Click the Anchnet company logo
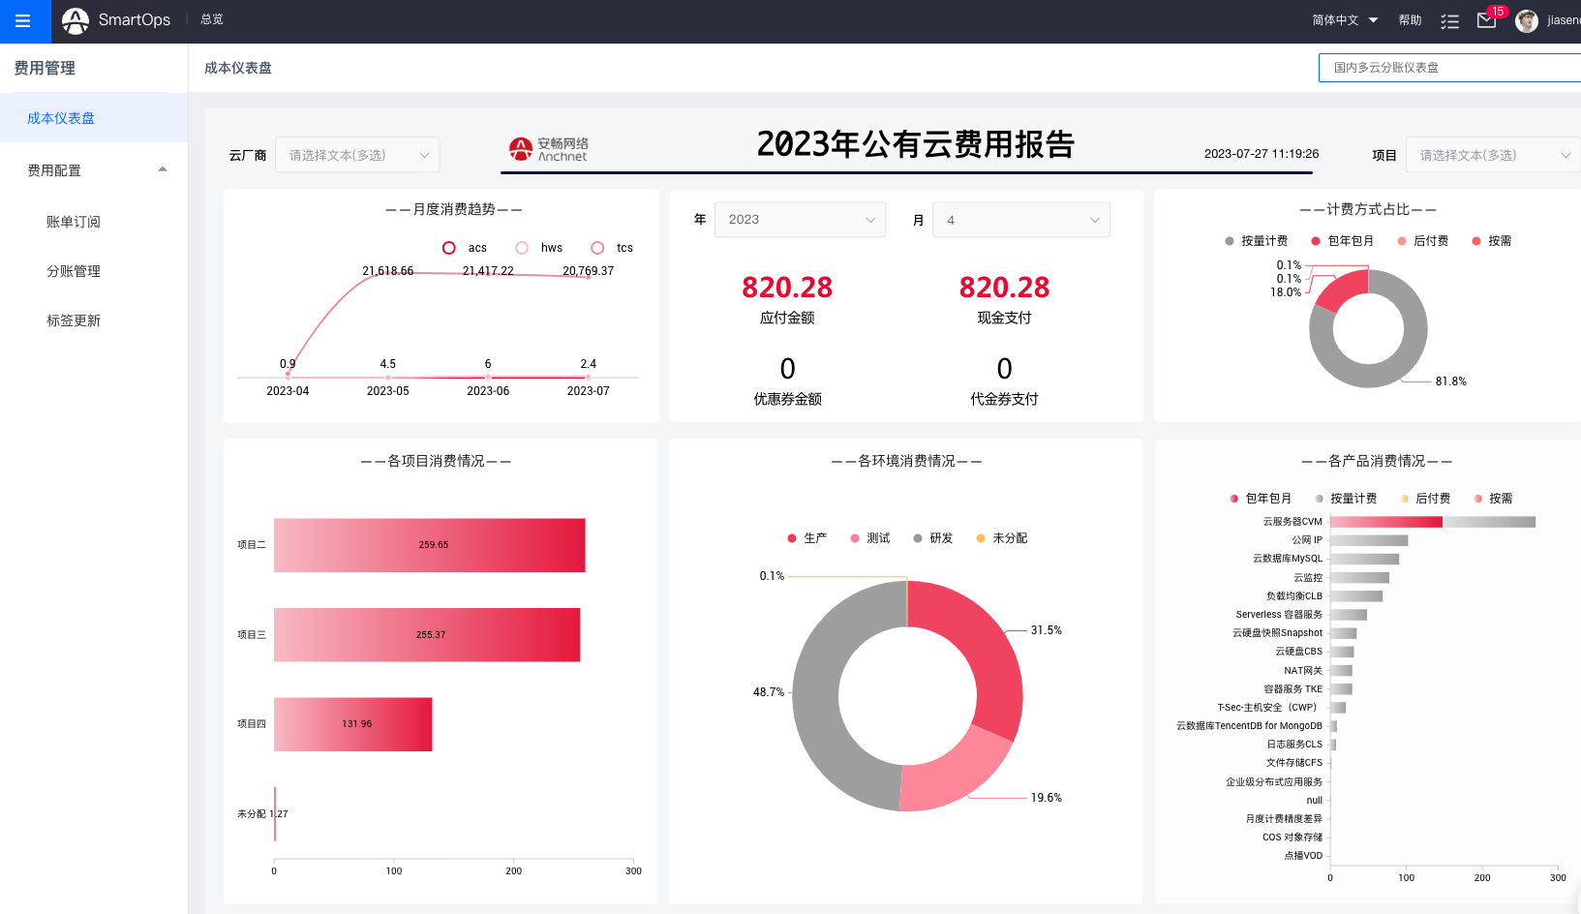This screenshot has width=1581, height=914. point(548,149)
